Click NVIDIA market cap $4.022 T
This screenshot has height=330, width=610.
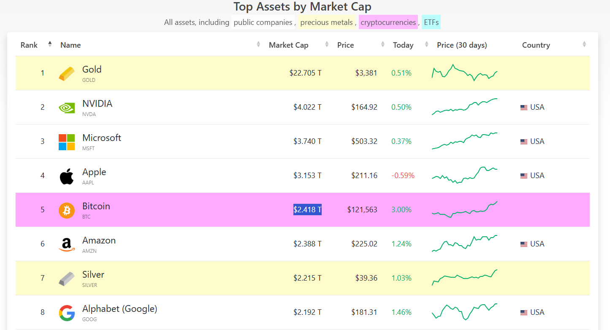tap(307, 108)
